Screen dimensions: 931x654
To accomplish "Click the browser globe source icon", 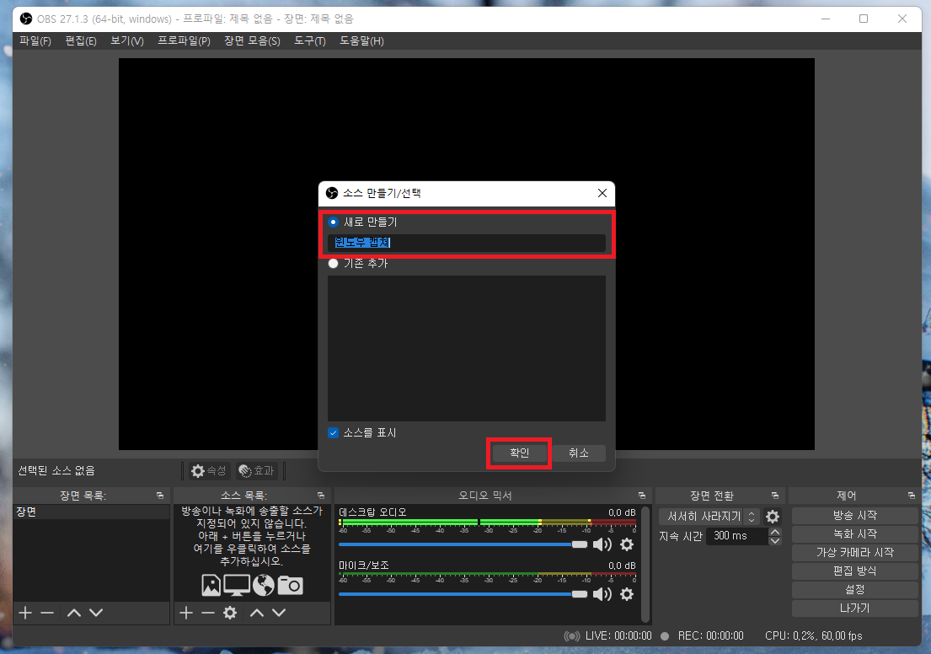I will click(x=264, y=585).
